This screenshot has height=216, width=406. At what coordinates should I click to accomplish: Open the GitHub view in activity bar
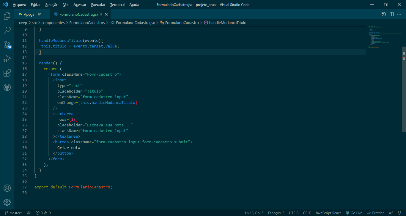coord(7,87)
